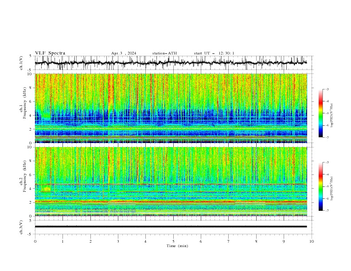This screenshot has width=351, height=271.
Task: Click the 'ch.1(V)' waveform axis label
Action: coord(21,63)
